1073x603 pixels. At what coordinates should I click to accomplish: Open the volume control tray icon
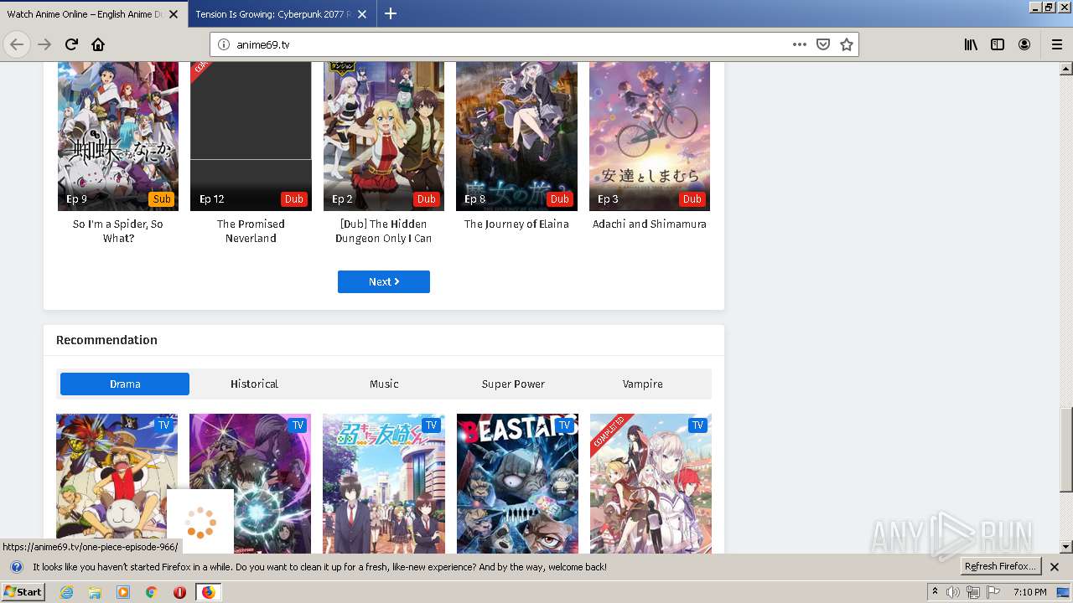952,592
